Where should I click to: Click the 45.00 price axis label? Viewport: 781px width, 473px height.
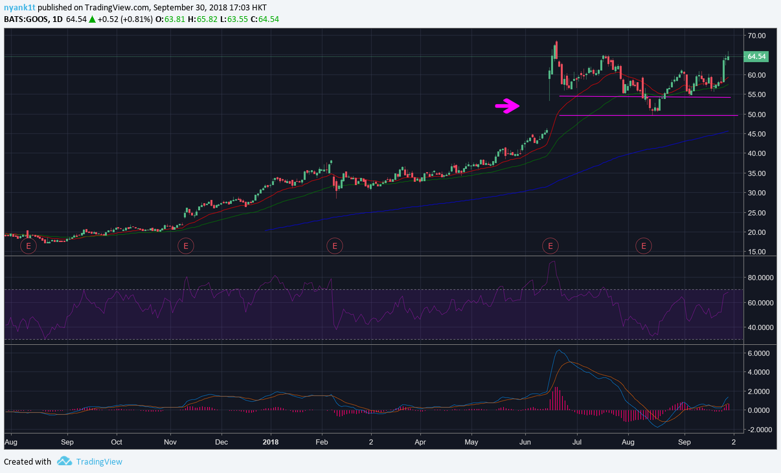[x=757, y=134]
